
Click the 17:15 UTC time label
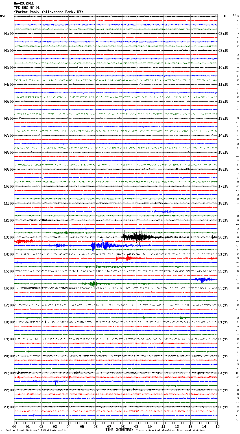tap(223, 186)
